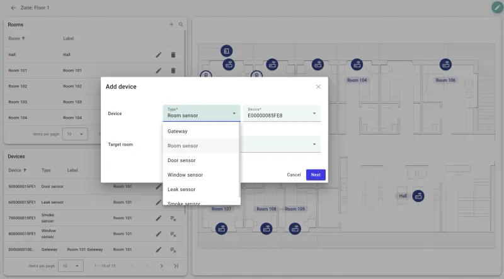
Task: Unassign the Room 101 Gateway device
Action: (173, 250)
